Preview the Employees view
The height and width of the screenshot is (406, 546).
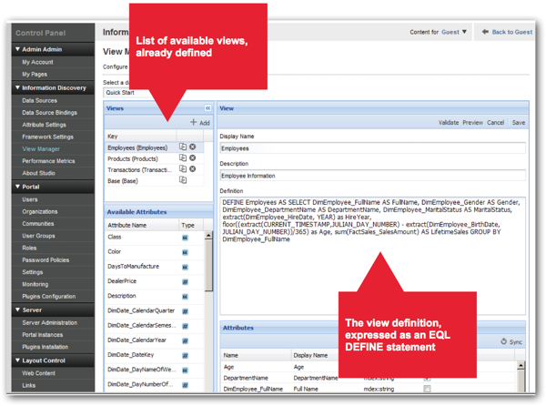[x=473, y=123]
